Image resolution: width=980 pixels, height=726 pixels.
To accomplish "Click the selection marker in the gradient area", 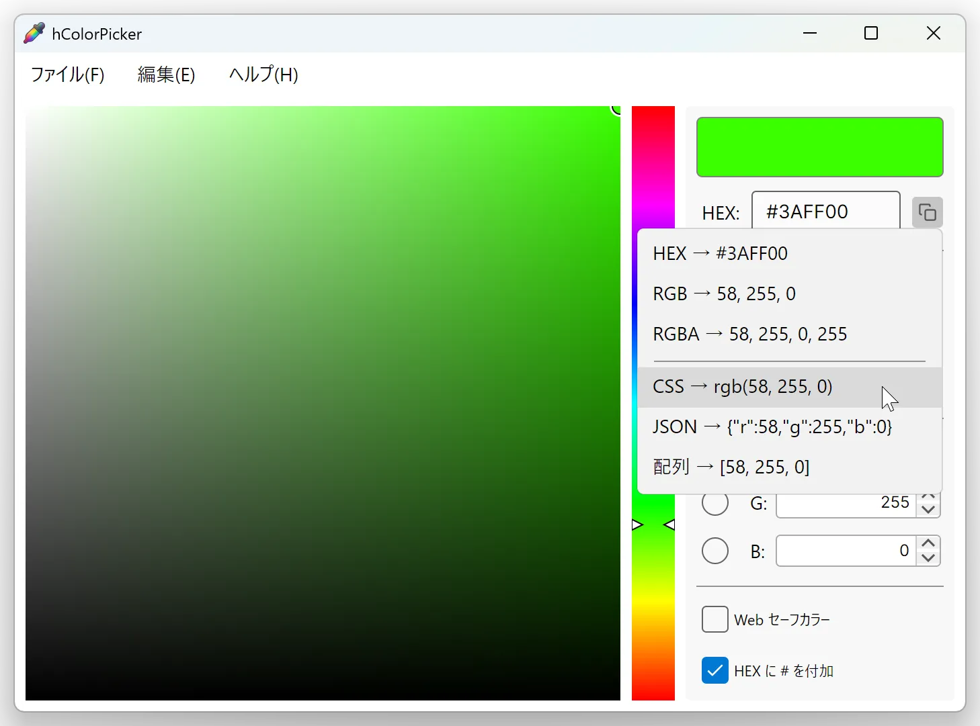I will (614, 109).
